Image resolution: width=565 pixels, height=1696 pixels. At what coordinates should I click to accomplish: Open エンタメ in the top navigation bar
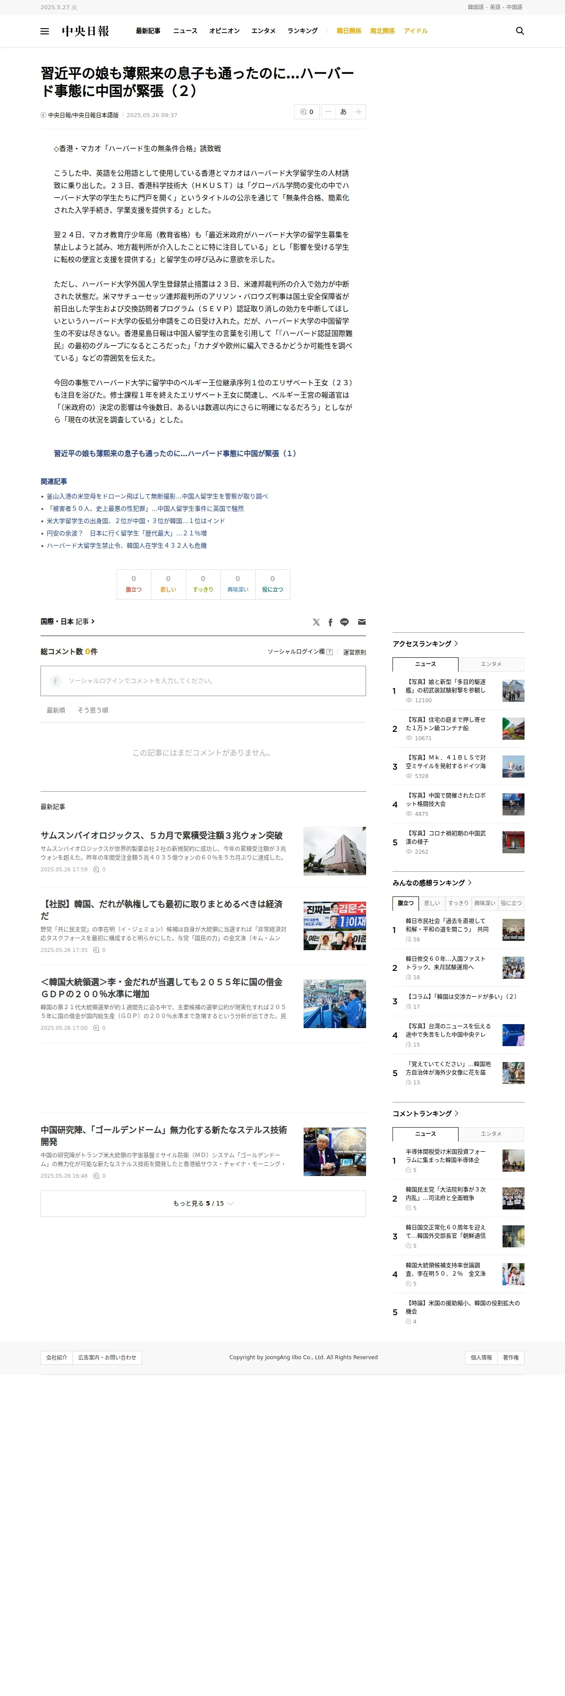(263, 31)
